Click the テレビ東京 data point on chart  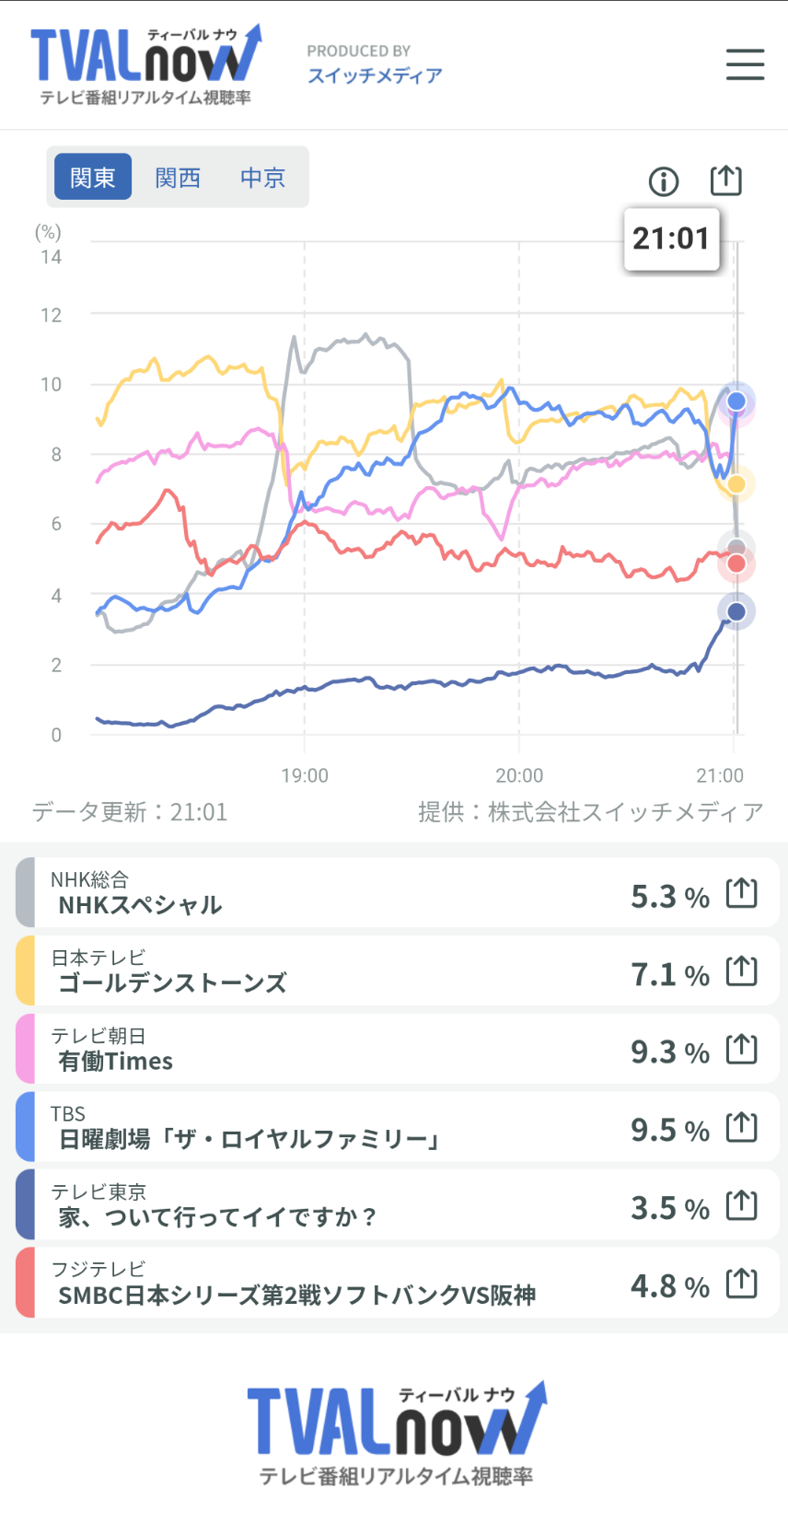pyautogui.click(x=736, y=611)
